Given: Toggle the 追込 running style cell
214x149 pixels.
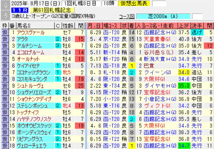Looking at the screenshot, I should 197,72.
